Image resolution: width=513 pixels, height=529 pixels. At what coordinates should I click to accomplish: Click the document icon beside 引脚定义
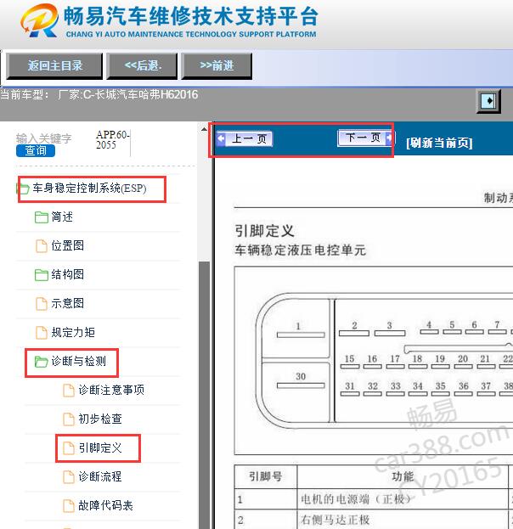point(69,448)
